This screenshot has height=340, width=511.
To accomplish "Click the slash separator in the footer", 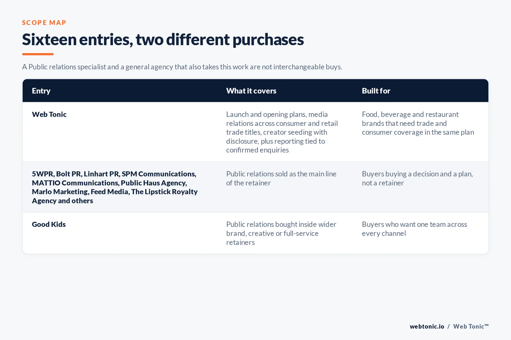I will tap(448, 326).
